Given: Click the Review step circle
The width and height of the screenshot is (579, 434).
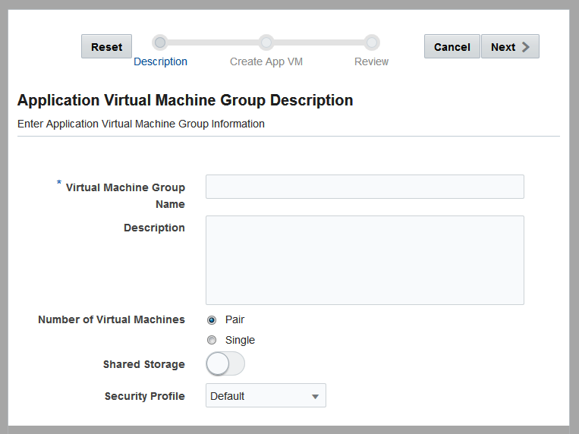Looking at the screenshot, I should (371, 42).
